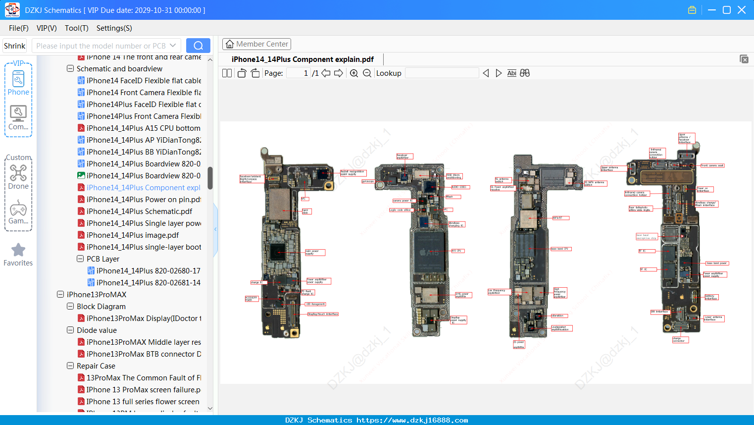Click the panel restore icon at top right of viewer

coord(744,59)
